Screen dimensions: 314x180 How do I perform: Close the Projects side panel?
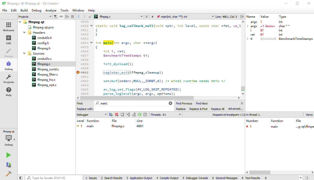point(72,16)
